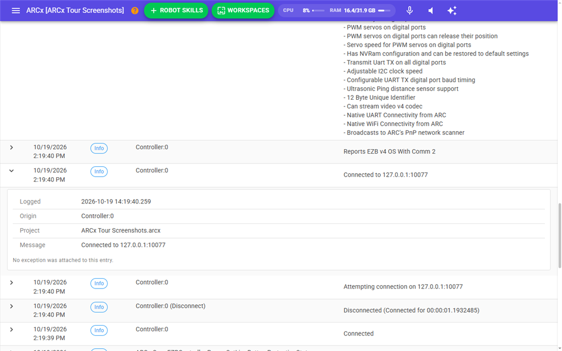Click 'Adjustable I2C clock speed' line
This screenshot has width=562, height=351.
pos(383,71)
